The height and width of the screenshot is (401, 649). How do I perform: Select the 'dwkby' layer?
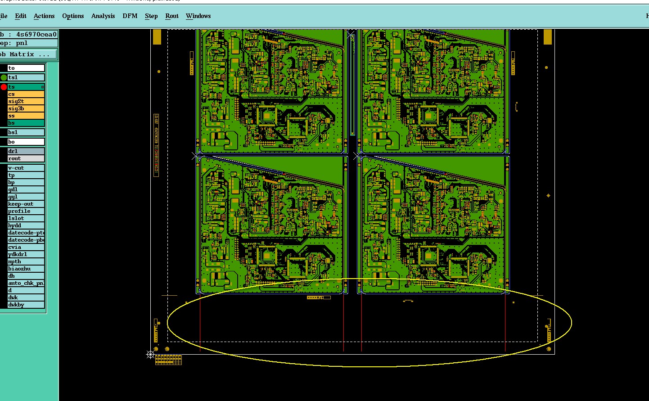[26, 305]
